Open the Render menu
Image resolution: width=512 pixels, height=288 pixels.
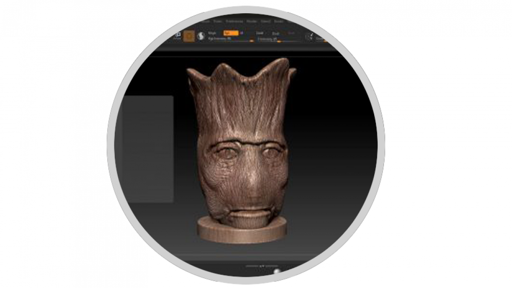pyautogui.click(x=252, y=21)
